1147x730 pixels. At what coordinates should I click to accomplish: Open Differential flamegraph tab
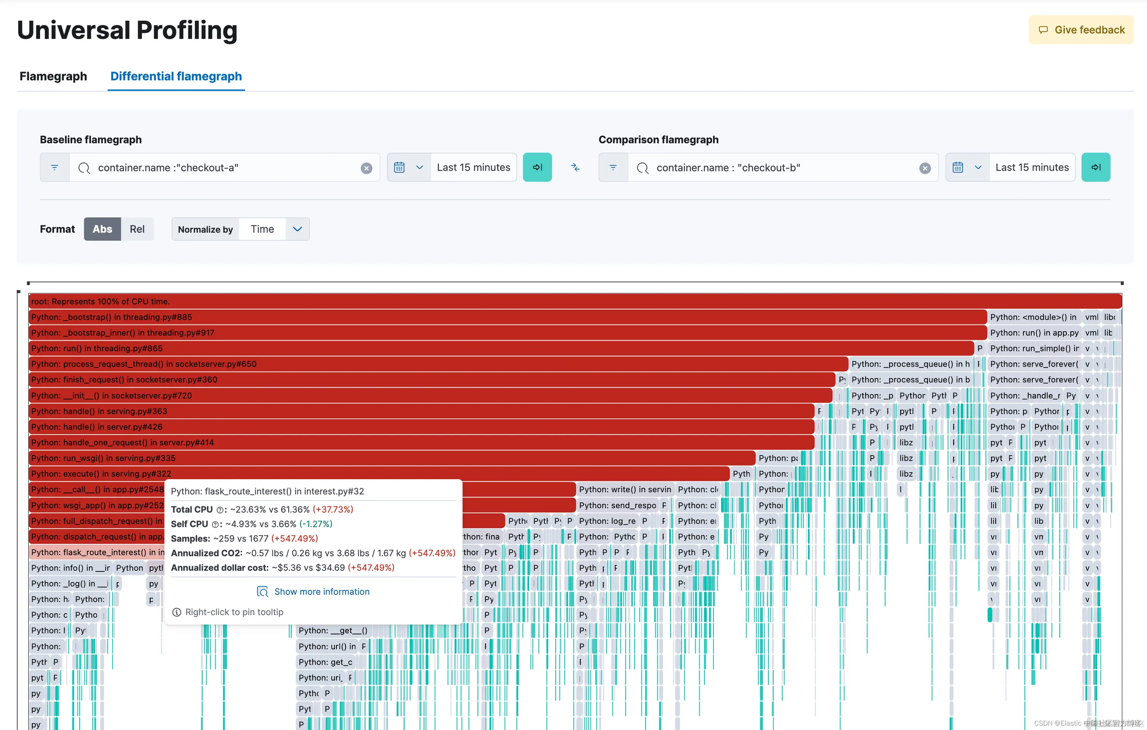[176, 76]
